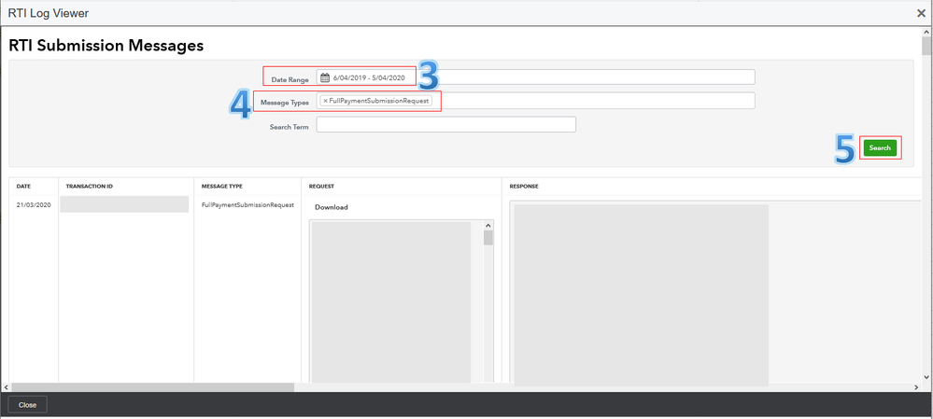Click the request box scroll up arrow
Screen dimensions: 933x419
point(488,226)
